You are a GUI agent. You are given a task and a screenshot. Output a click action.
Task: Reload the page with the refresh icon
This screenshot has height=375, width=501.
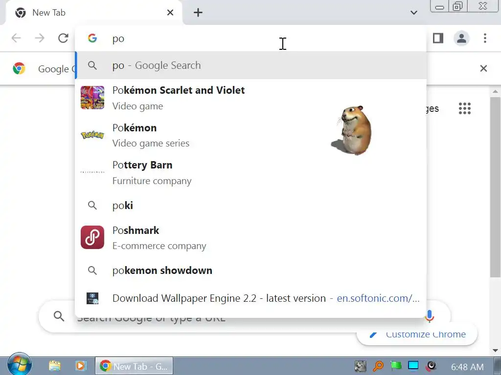(63, 38)
